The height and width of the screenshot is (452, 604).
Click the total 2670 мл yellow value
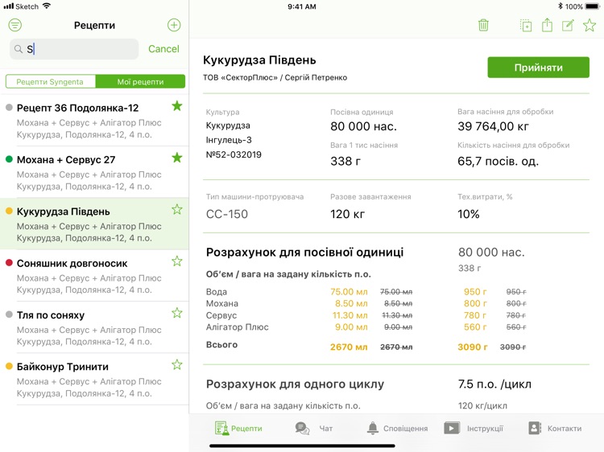click(x=349, y=347)
